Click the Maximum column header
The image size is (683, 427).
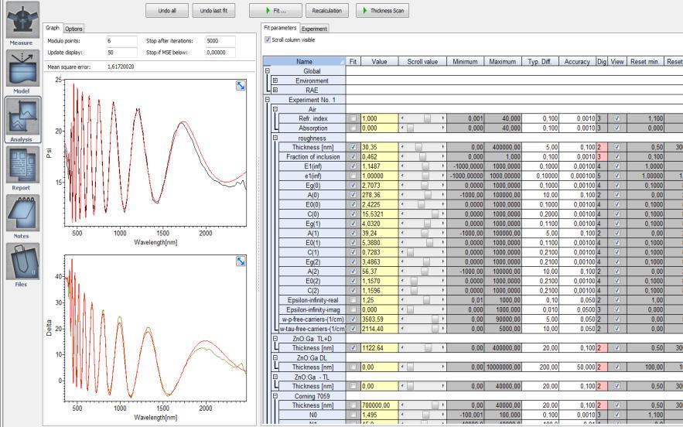[502, 61]
